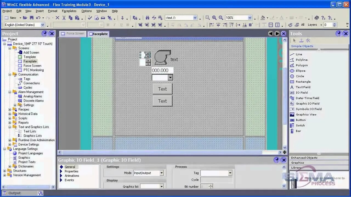Open the Format menu
The image size is (351, 197).
click(53, 11)
